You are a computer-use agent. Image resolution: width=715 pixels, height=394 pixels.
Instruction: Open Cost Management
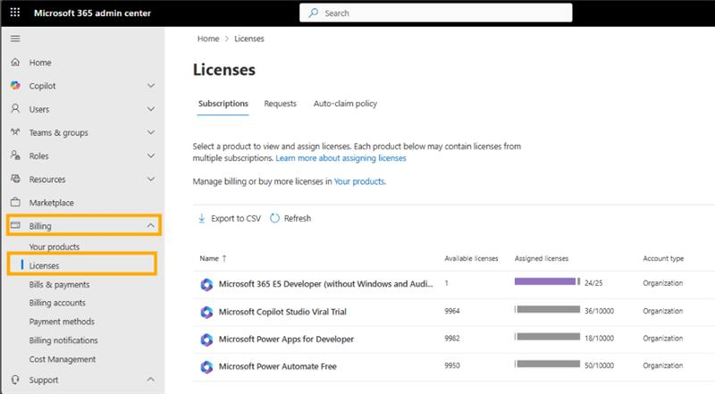click(x=63, y=359)
